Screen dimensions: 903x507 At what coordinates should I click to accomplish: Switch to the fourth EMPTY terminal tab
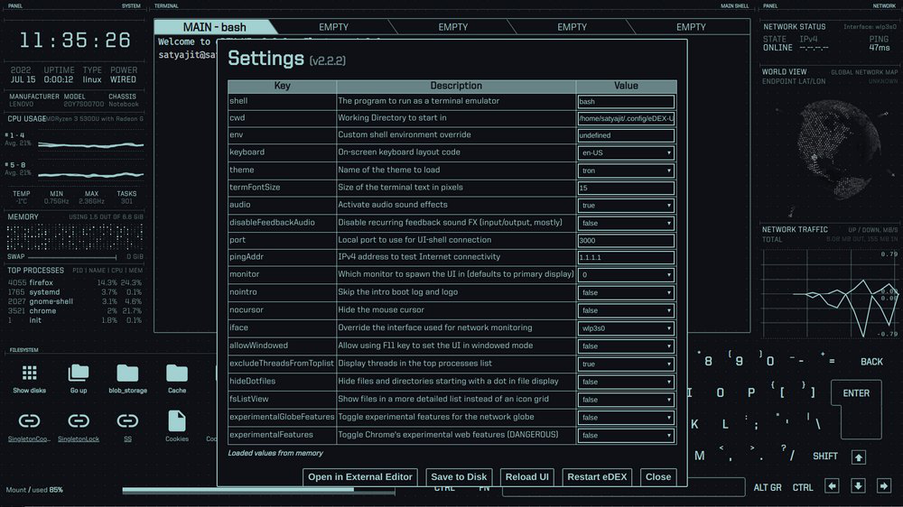(572, 27)
